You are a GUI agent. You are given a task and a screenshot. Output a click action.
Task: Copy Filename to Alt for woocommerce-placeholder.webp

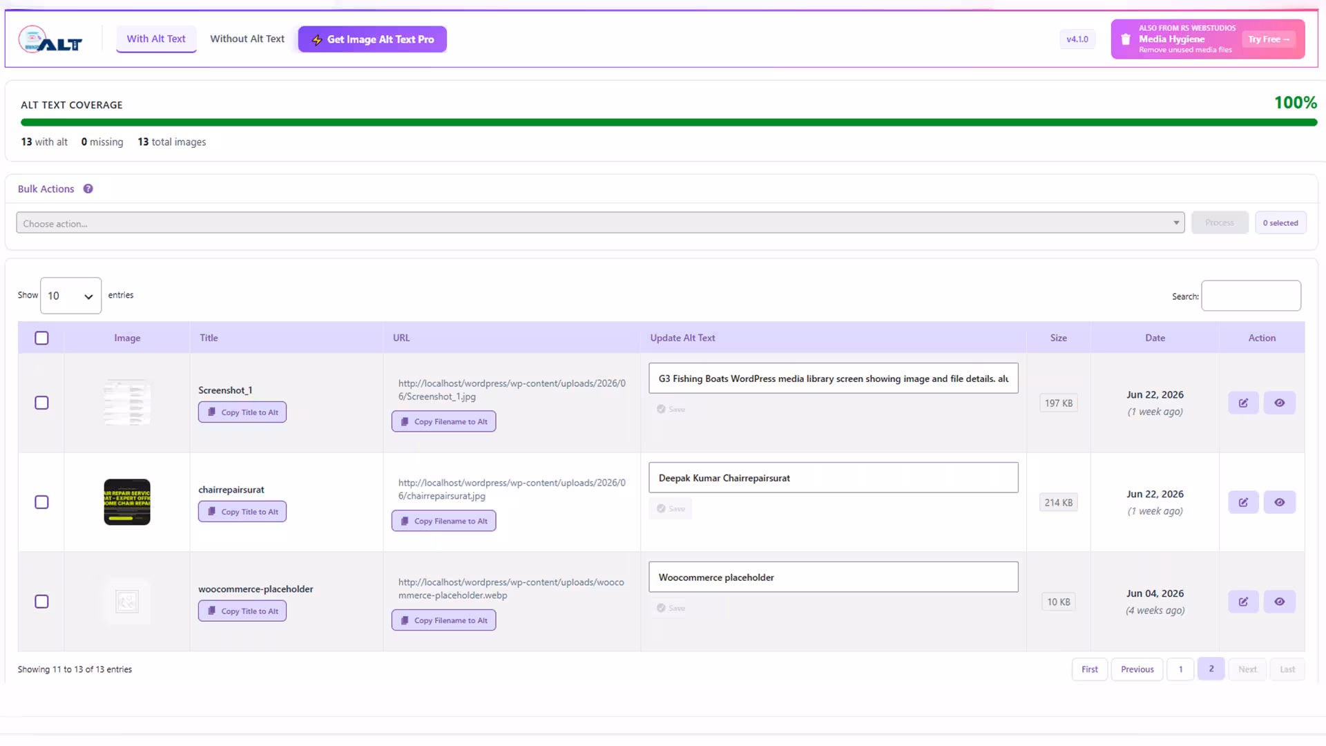pyautogui.click(x=443, y=620)
